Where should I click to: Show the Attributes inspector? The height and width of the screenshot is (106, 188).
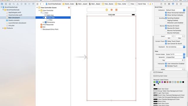(173, 4)
